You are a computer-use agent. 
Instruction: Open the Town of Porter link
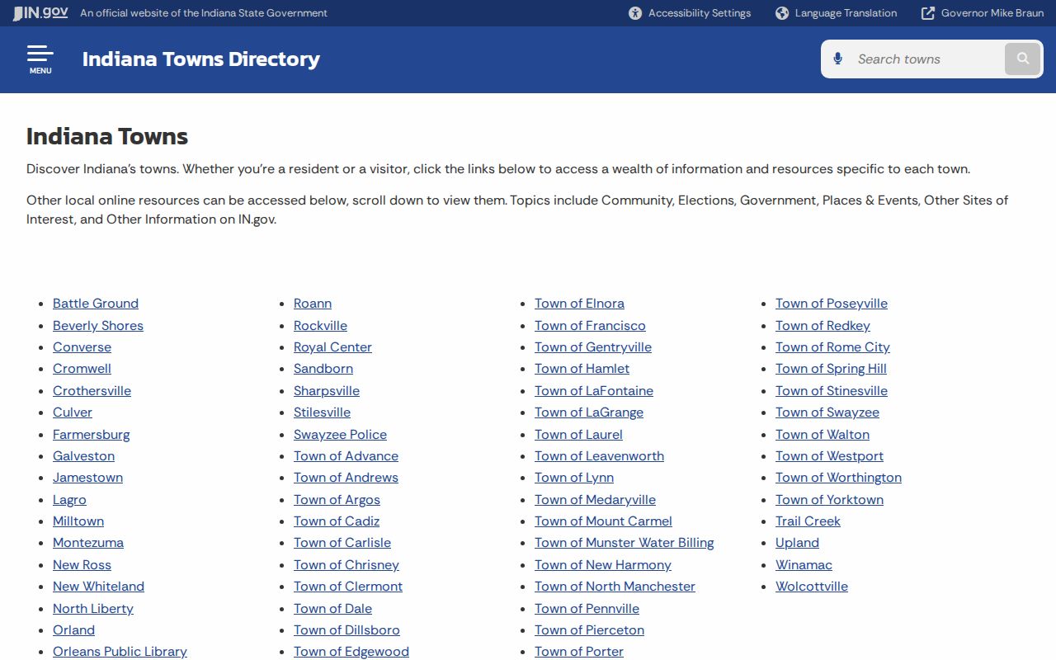click(x=579, y=652)
